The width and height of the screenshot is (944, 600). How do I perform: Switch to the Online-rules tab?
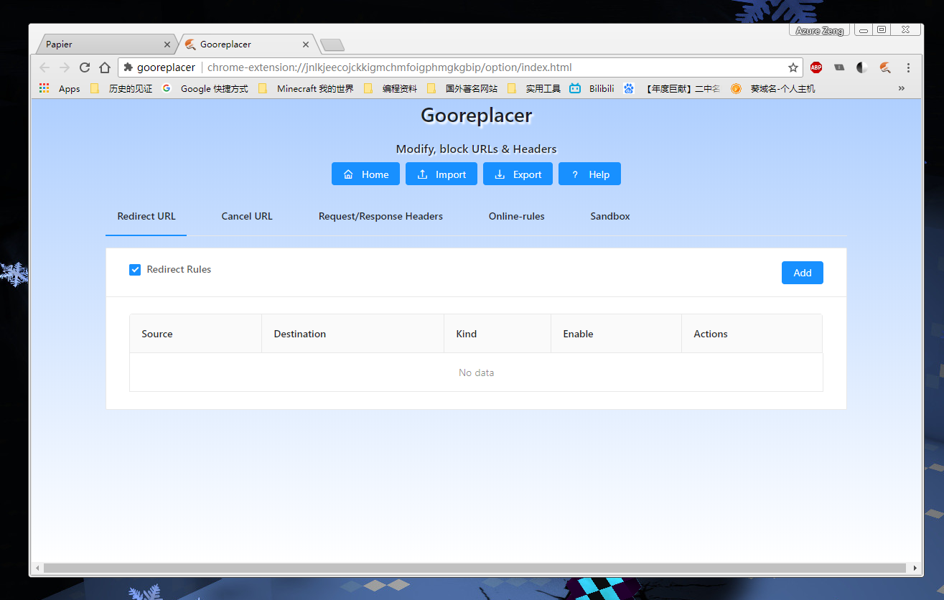[517, 216]
